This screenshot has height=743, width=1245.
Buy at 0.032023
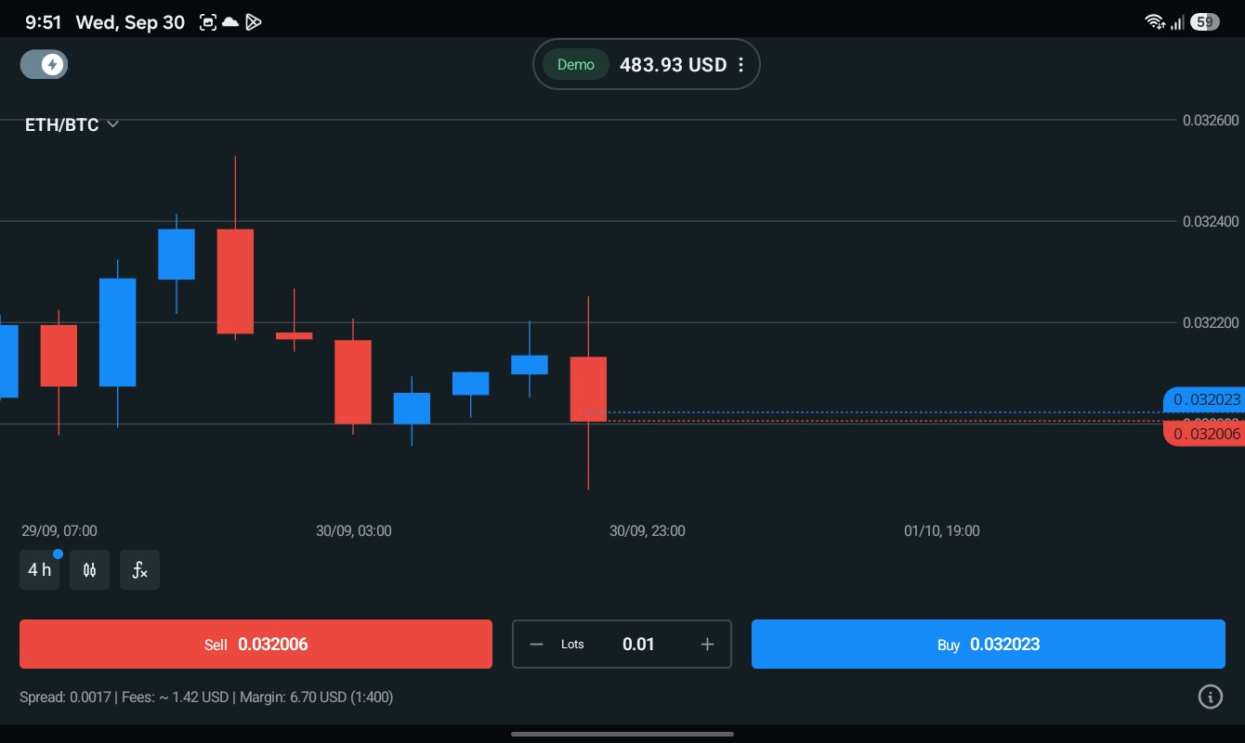[x=989, y=645]
